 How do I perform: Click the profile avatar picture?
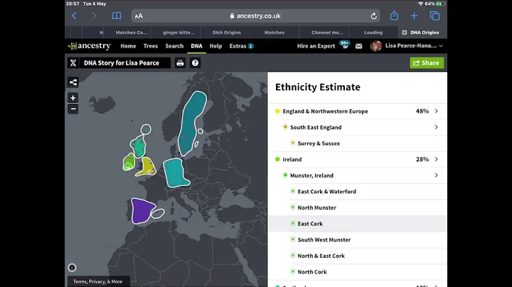pos(376,45)
